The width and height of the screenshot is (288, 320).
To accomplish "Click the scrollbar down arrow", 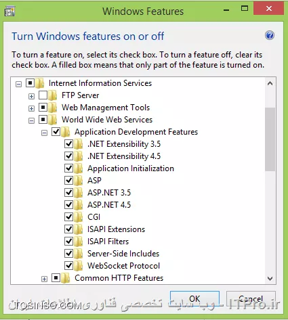I will pos(270,279).
